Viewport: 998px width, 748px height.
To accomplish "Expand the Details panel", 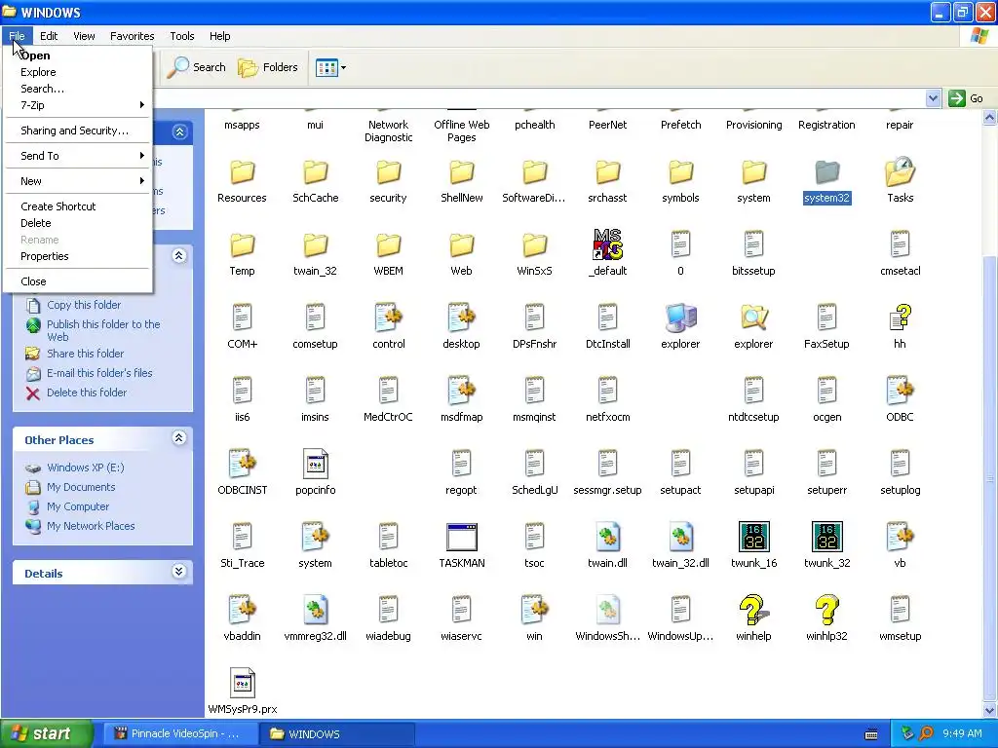I will [179, 572].
